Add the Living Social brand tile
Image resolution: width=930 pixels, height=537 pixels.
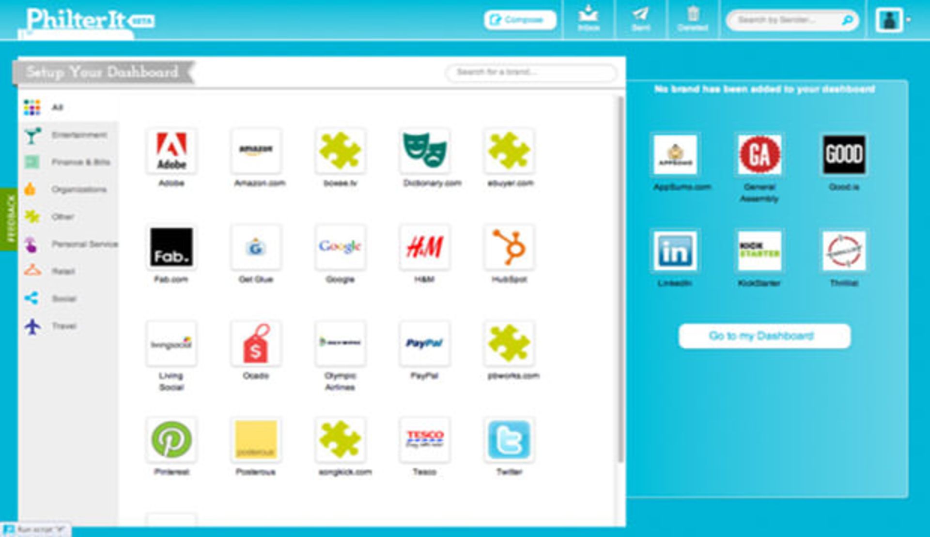pos(171,344)
